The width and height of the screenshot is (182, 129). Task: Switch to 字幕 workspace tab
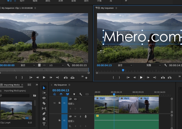(99, 1)
